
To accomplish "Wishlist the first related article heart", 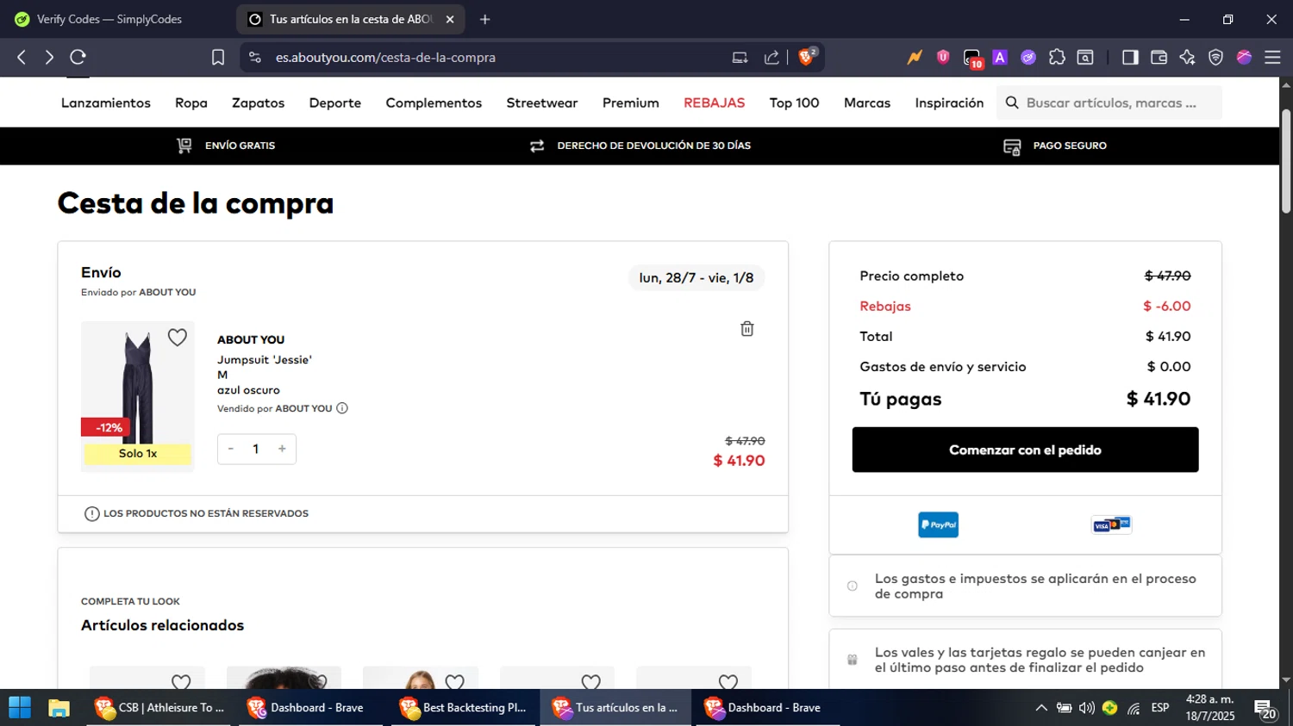I will coord(181,682).
